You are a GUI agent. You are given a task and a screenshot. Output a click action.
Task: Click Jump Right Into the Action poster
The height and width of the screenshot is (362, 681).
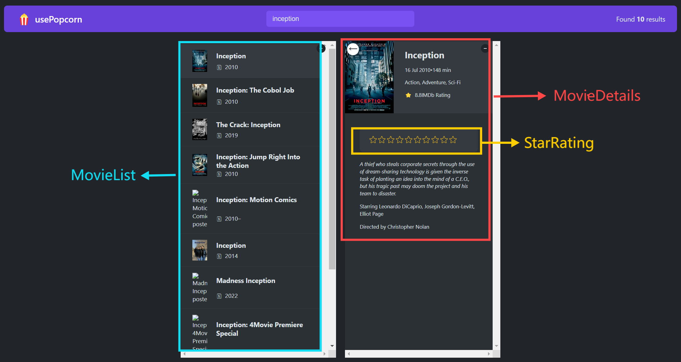(x=200, y=165)
